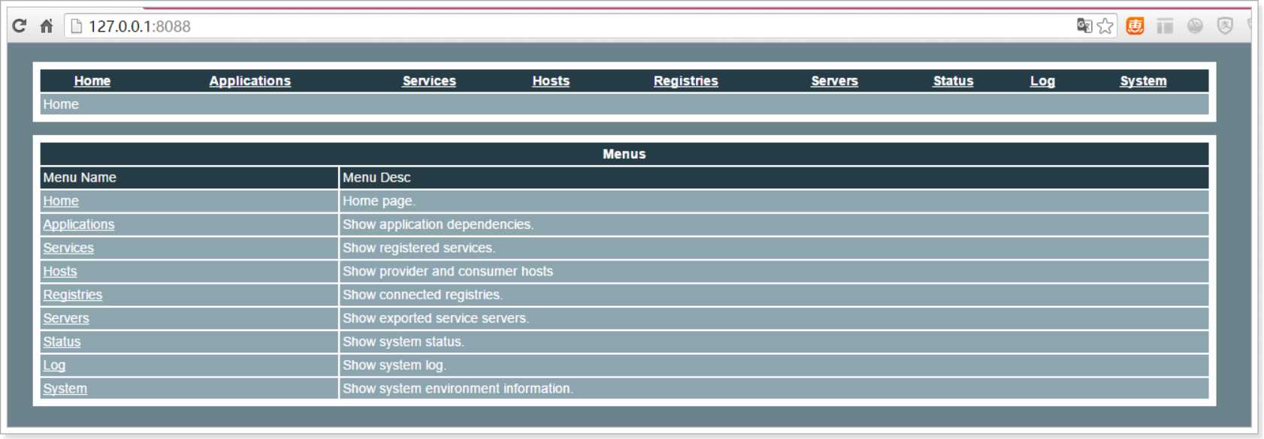Go to browser home page icon

coord(47,26)
